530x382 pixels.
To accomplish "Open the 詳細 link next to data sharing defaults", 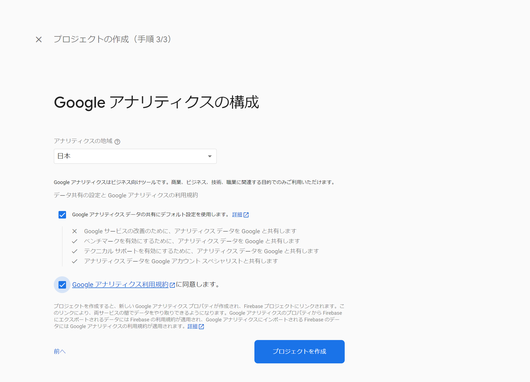I will click(237, 215).
